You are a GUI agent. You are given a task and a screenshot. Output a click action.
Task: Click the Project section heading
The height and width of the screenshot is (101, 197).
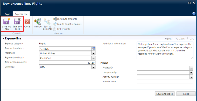point(104,63)
